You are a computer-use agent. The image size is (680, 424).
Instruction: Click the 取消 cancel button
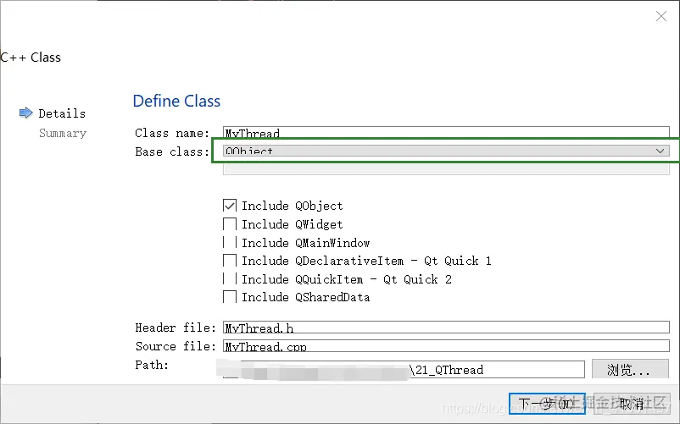pyautogui.click(x=632, y=404)
